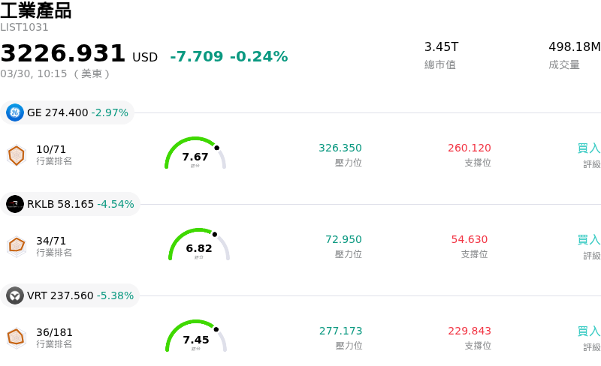Click the 3.45T total market cap value
Screen dimensions: 601x366
click(x=440, y=47)
